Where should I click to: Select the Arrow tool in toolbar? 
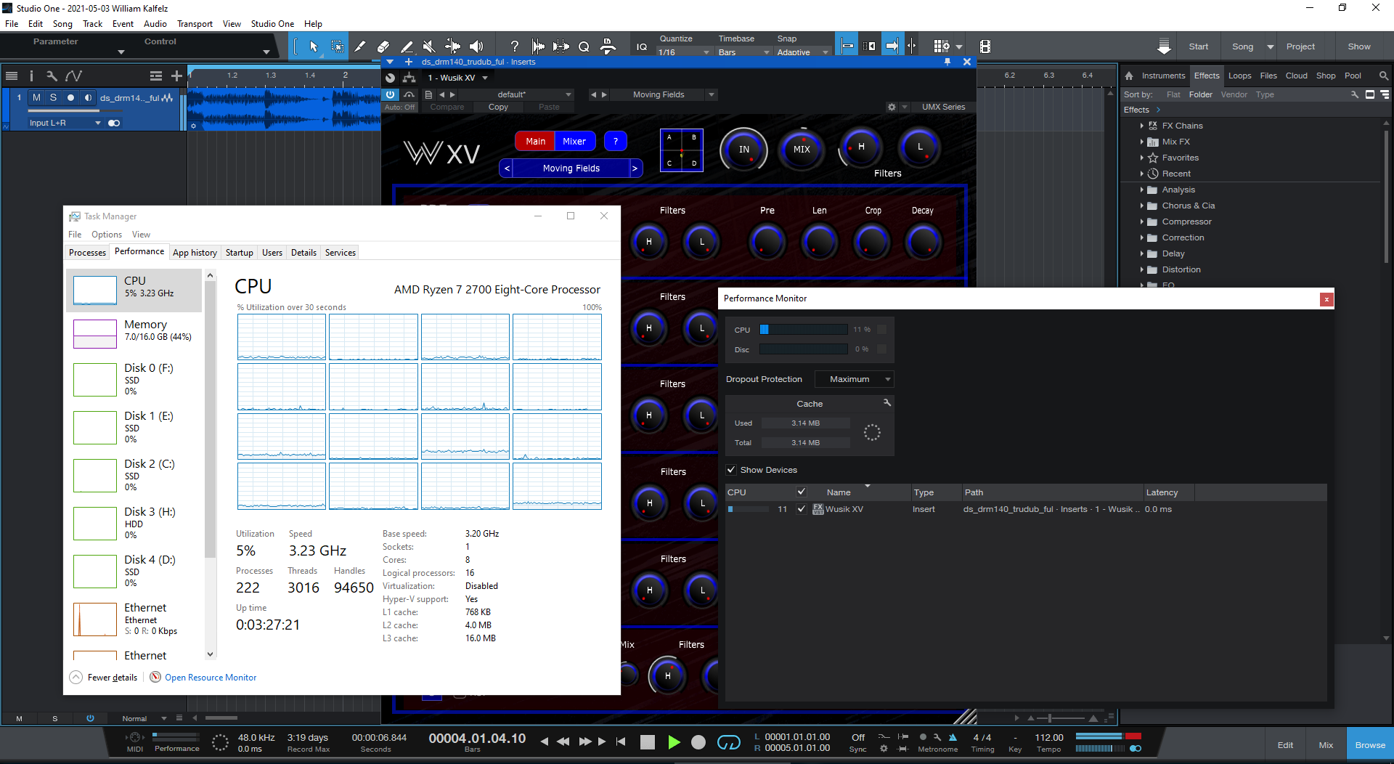[x=314, y=46]
